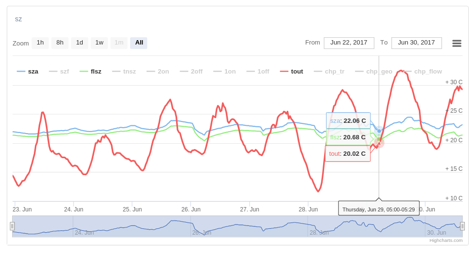Viewport: 475px width, 254px height.
Task: Edit the From date field
Action: (349, 43)
